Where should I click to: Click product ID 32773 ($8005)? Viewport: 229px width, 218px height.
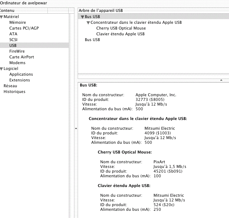150,99
